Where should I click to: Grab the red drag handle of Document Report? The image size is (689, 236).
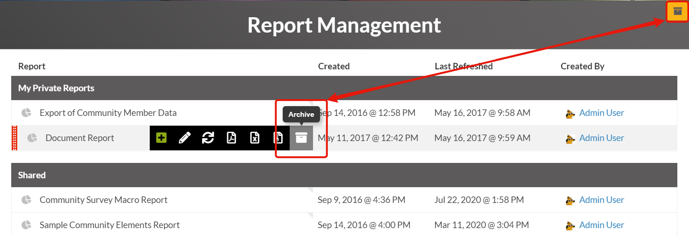14,138
